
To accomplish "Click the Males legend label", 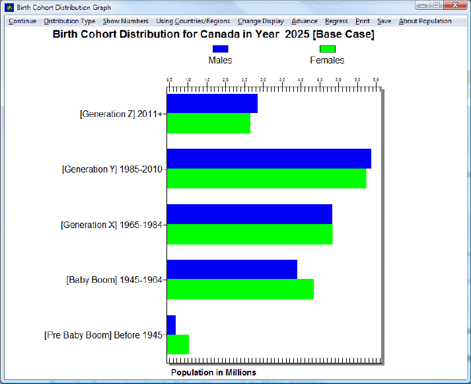I will tap(220, 60).
